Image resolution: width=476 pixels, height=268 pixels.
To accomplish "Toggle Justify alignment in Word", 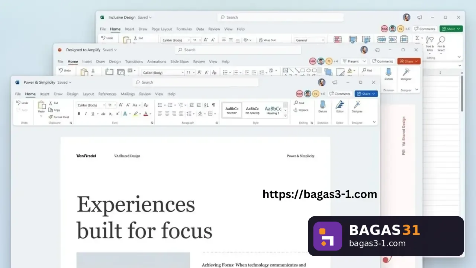I will [181, 114].
